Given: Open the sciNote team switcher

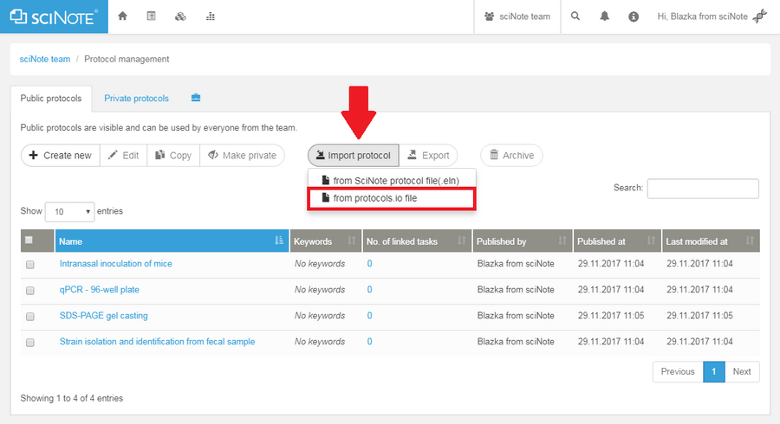Looking at the screenshot, I should (517, 16).
